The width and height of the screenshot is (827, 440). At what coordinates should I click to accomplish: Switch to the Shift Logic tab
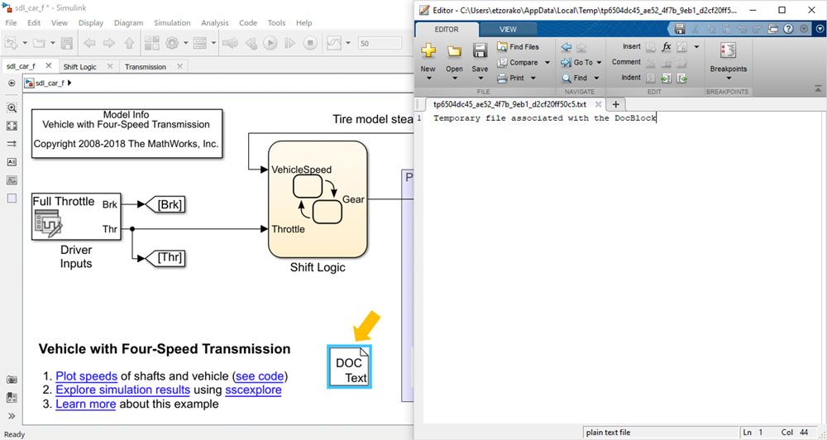coord(81,67)
